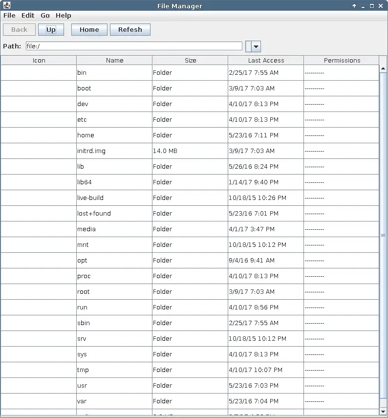Select the mnt folder name
The height and width of the screenshot is (418, 388).
(x=83, y=245)
